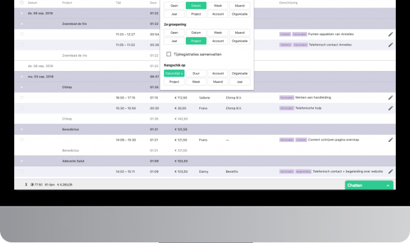The image size is (410, 243).
Task: Click the clock icon in the footer totals
Action: coord(32,185)
